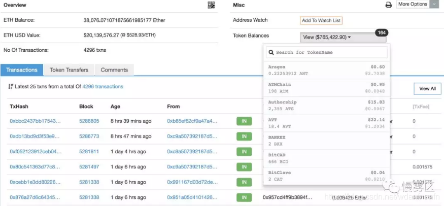Click IN badge on 0xdb13bd9d3f53e9 row

(x=244, y=136)
